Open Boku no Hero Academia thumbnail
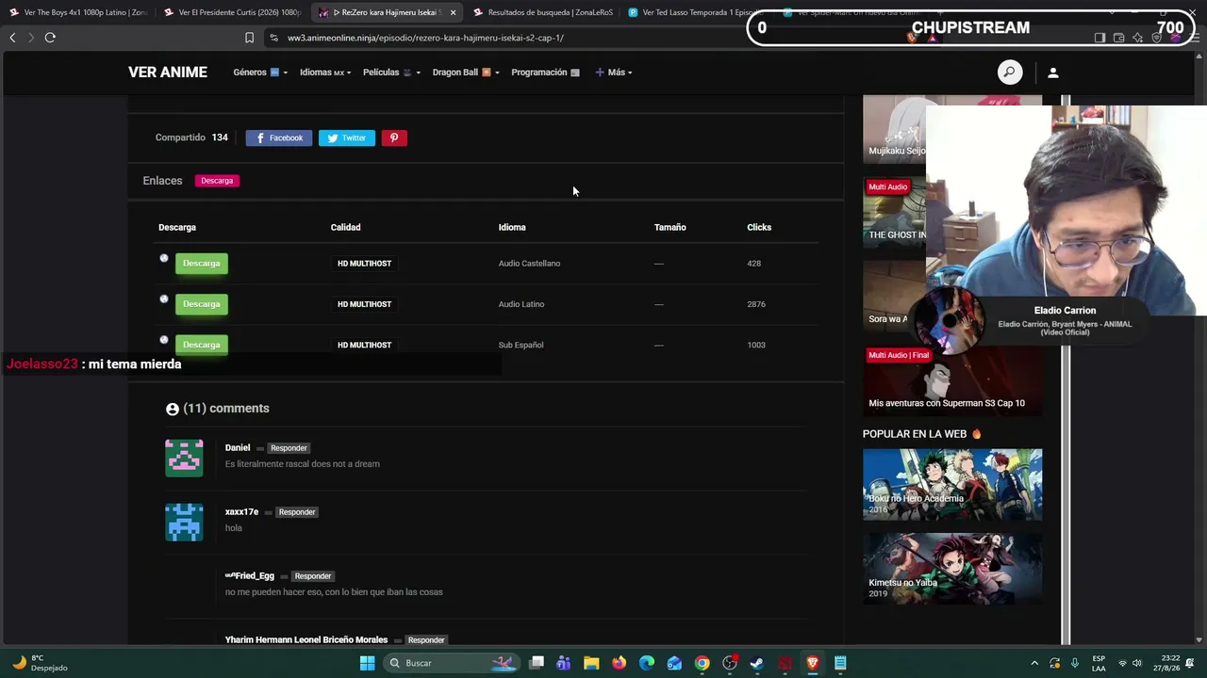 [x=952, y=484]
